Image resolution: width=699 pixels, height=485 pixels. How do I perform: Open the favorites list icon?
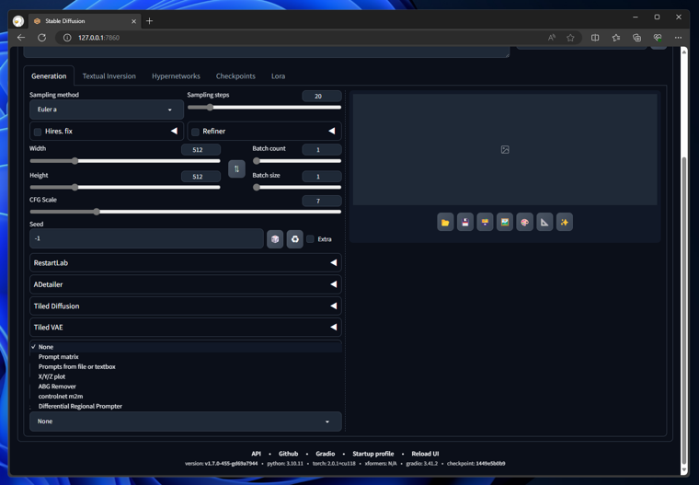[615, 38]
